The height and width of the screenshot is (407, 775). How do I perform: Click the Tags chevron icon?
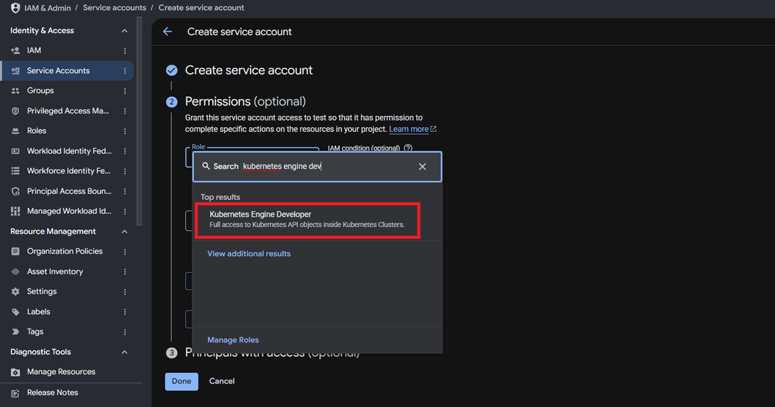15,332
